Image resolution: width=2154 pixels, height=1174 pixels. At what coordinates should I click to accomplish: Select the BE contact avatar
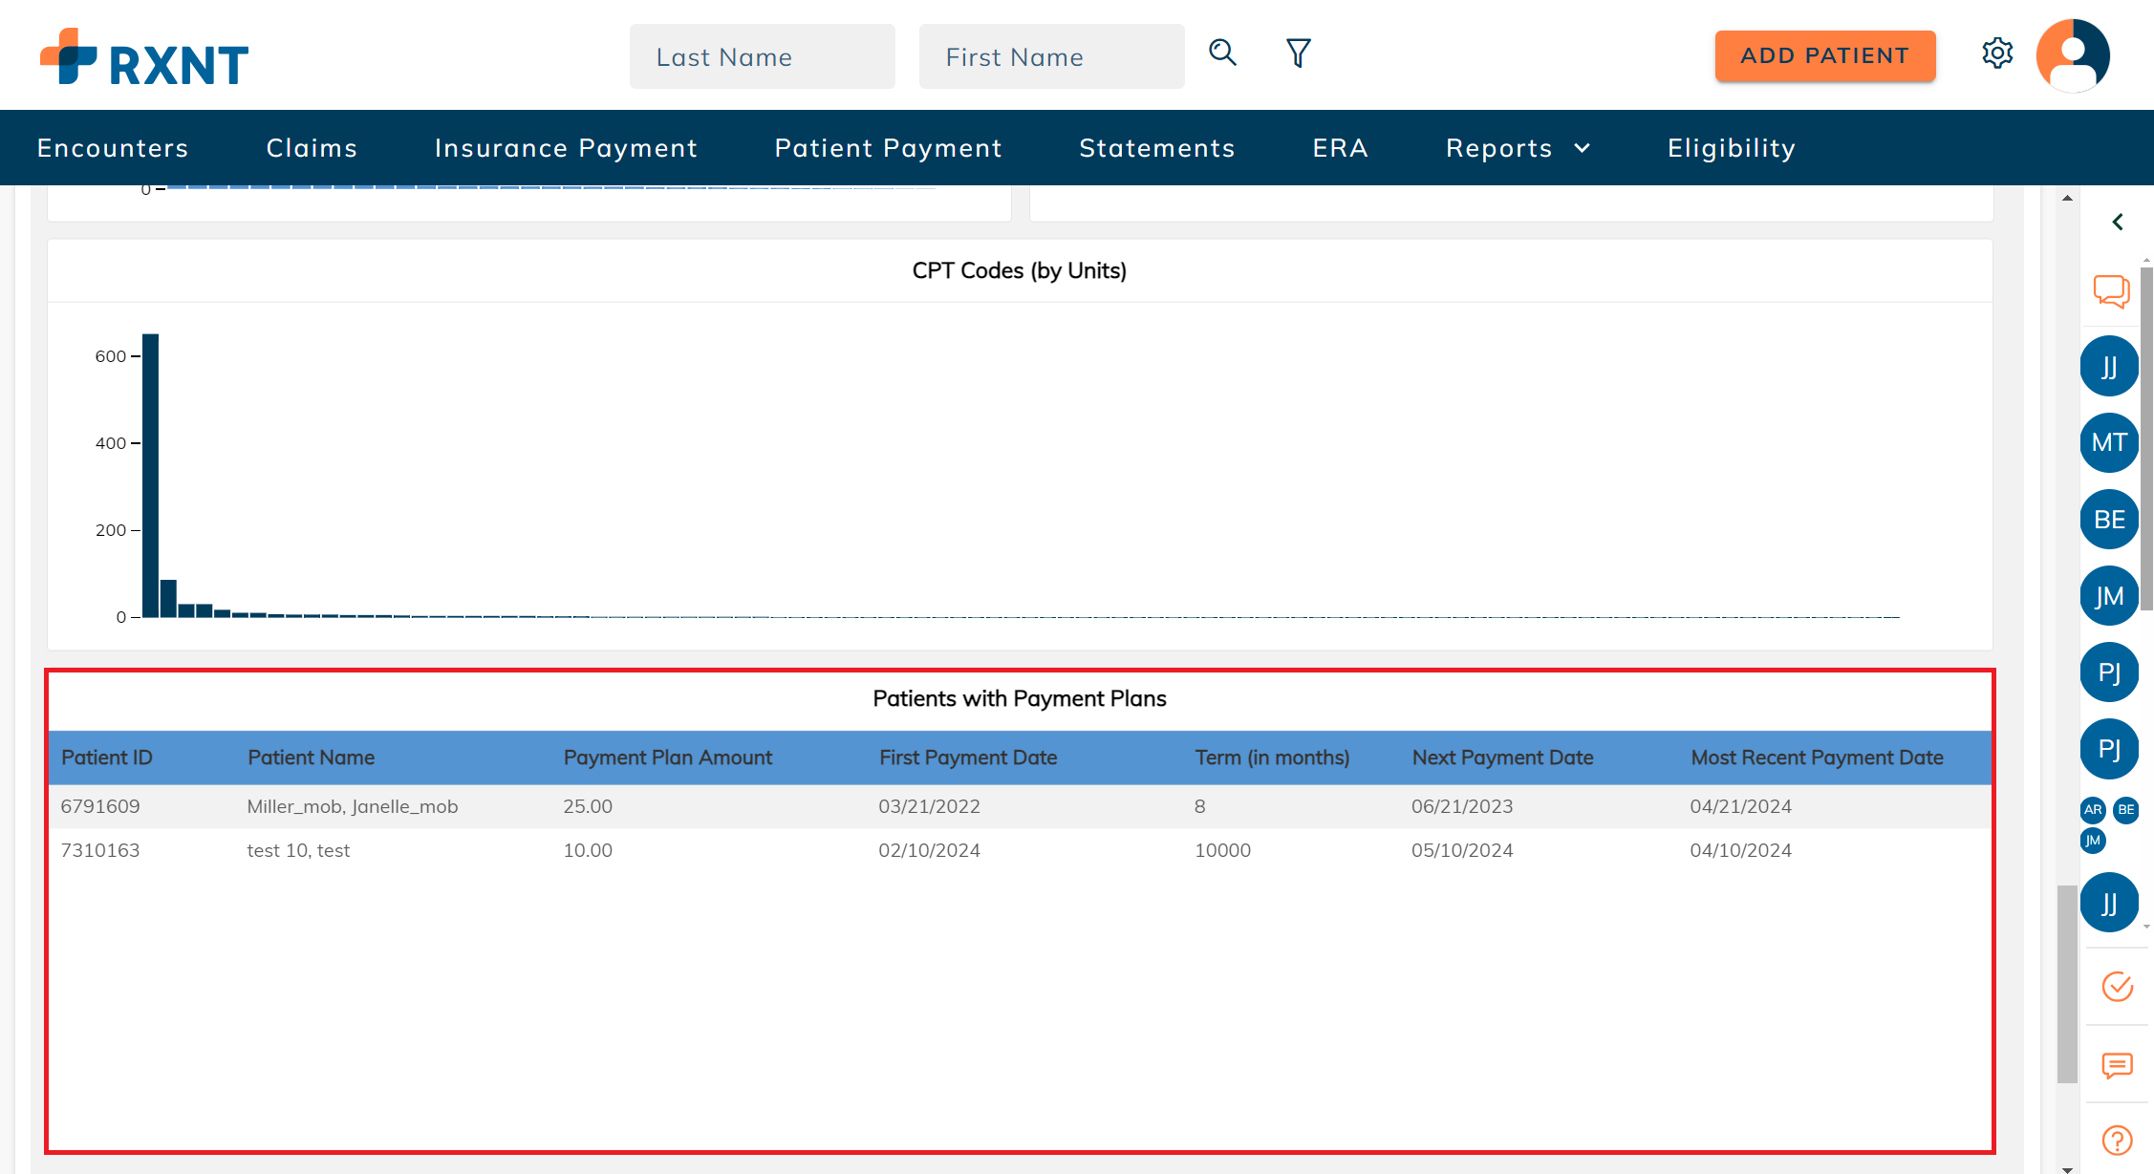[x=2109, y=519]
